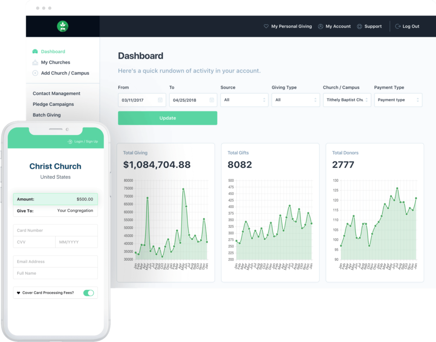Viewport: 436px width, 342px height.
Task: Open the calendar picker in the From field
Action: coord(160,100)
